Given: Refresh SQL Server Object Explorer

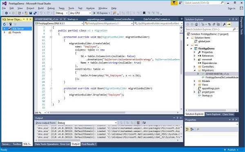Looking at the screenshot, I should tap(4, 24).
